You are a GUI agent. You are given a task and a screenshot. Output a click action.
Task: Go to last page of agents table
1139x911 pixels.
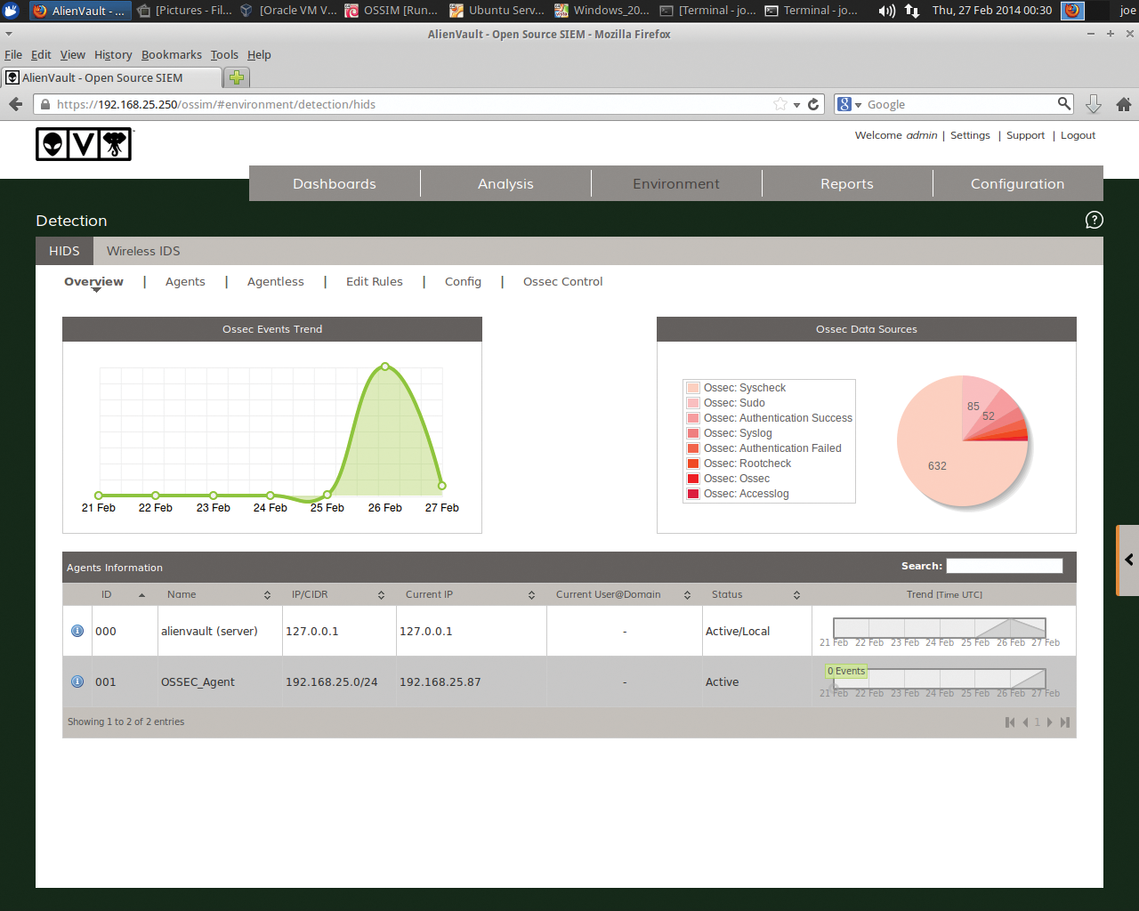[x=1065, y=722]
